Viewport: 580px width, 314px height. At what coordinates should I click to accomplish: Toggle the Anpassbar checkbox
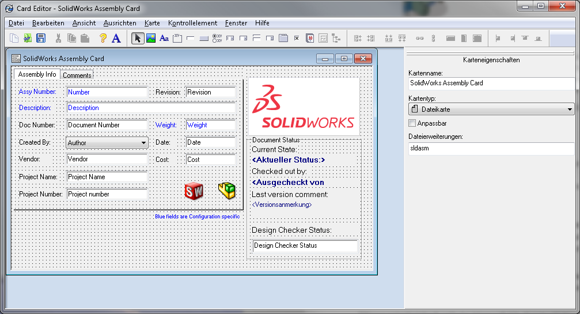(x=412, y=123)
